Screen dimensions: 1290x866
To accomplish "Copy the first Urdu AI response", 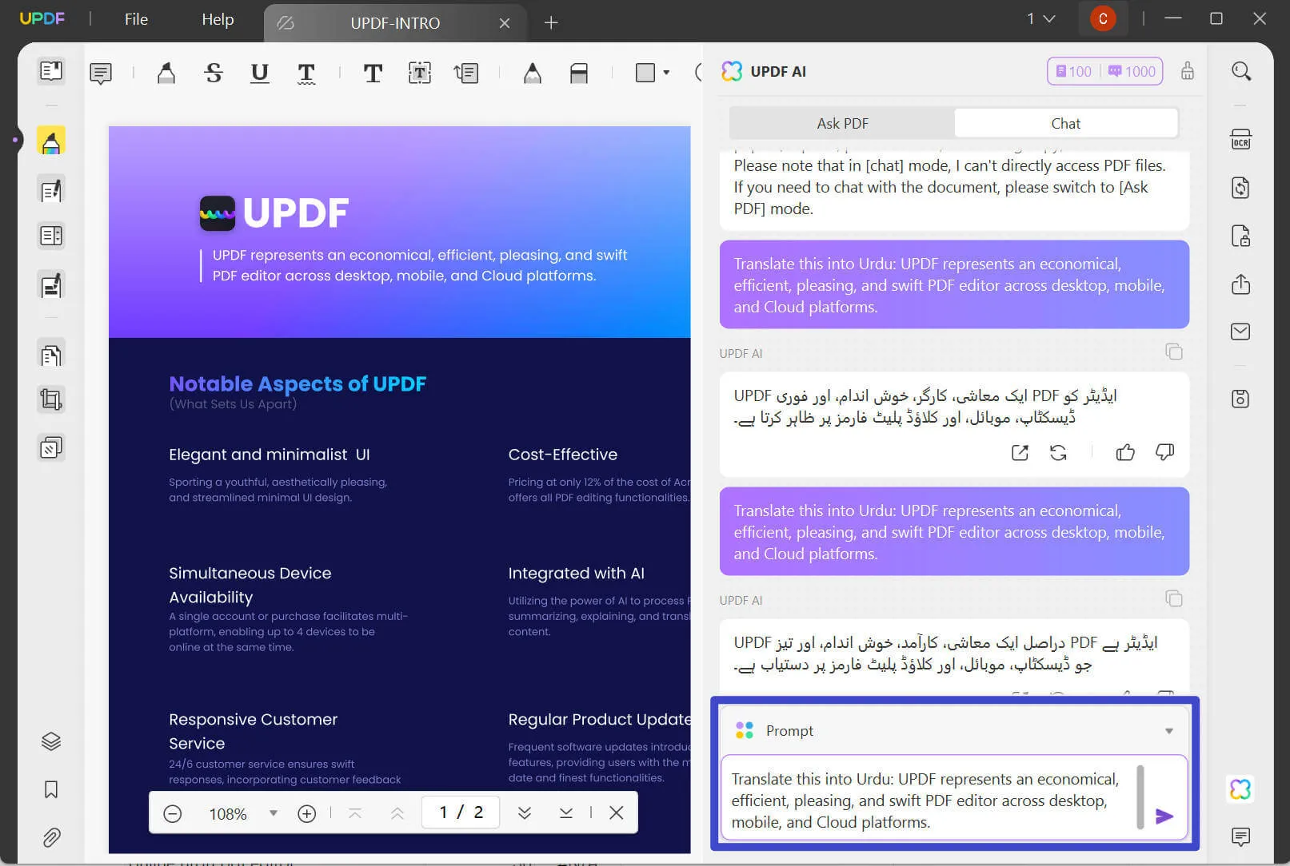I will point(1174,352).
